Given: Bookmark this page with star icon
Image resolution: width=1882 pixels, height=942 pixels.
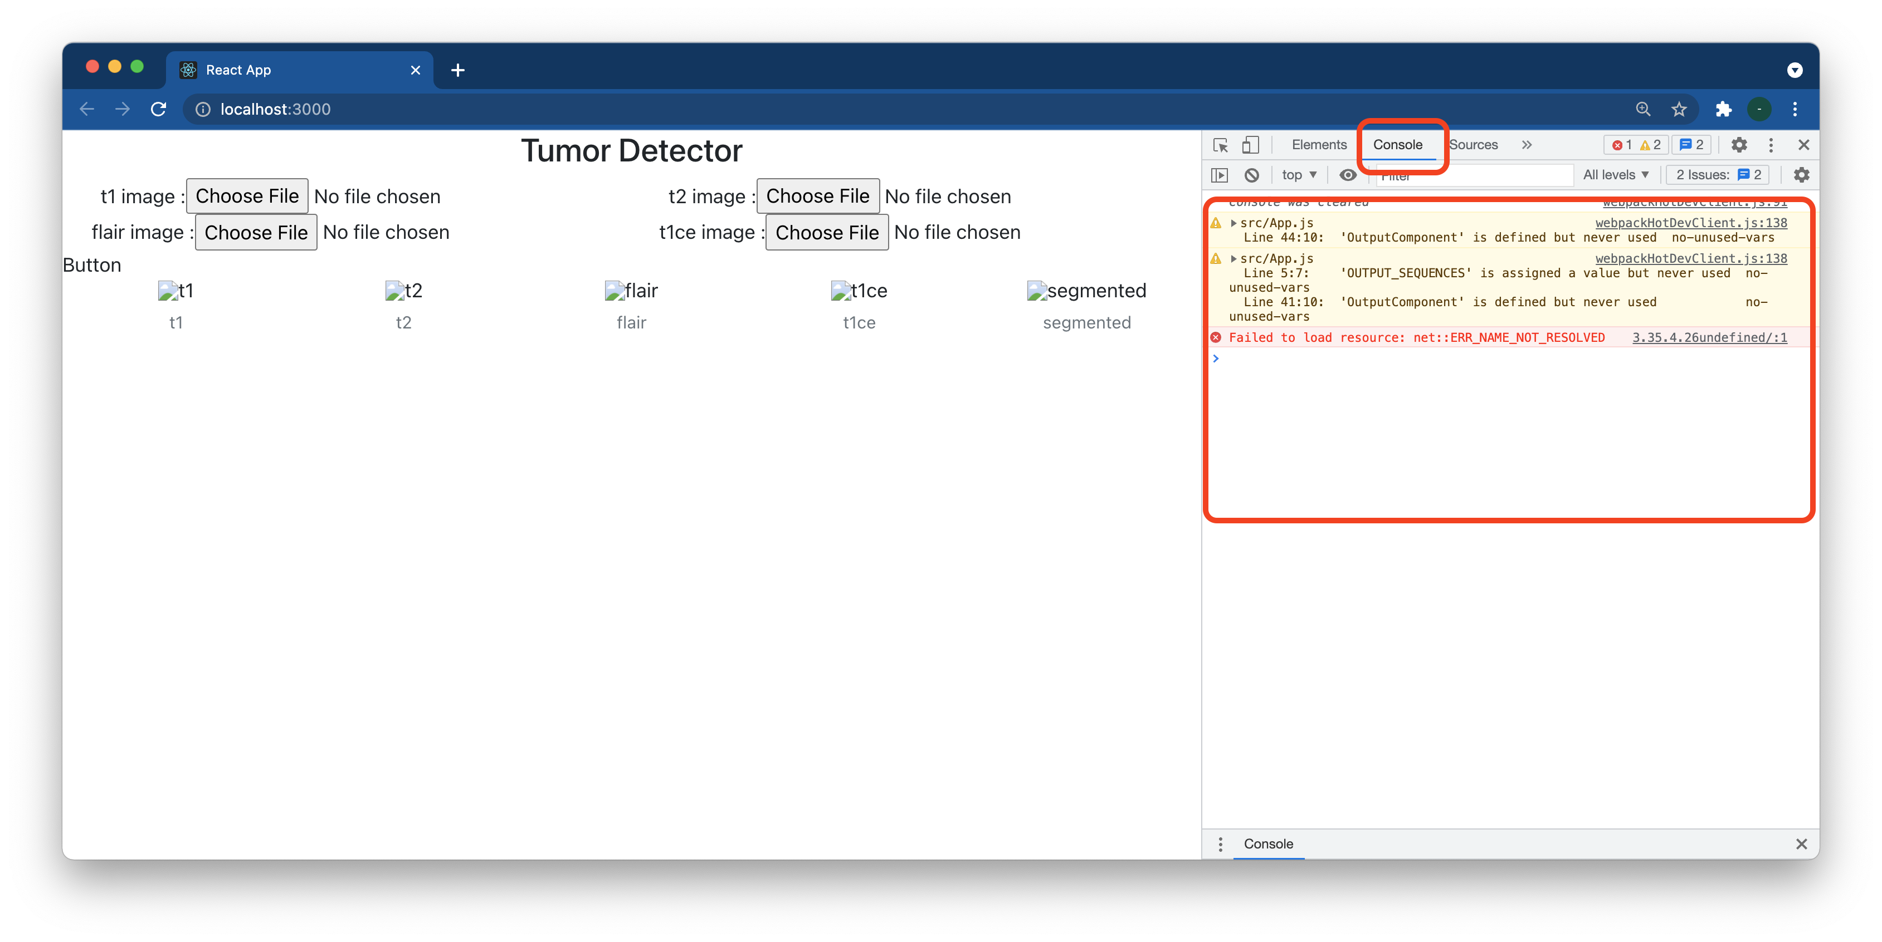Looking at the screenshot, I should 1679,110.
